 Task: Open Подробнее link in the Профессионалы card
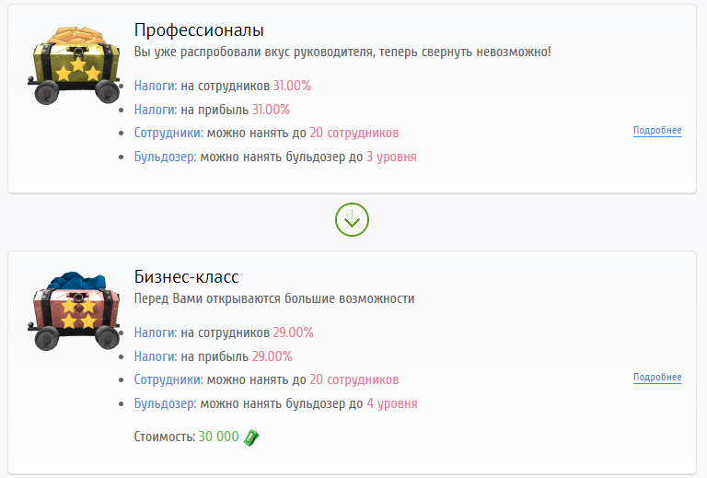tap(657, 131)
